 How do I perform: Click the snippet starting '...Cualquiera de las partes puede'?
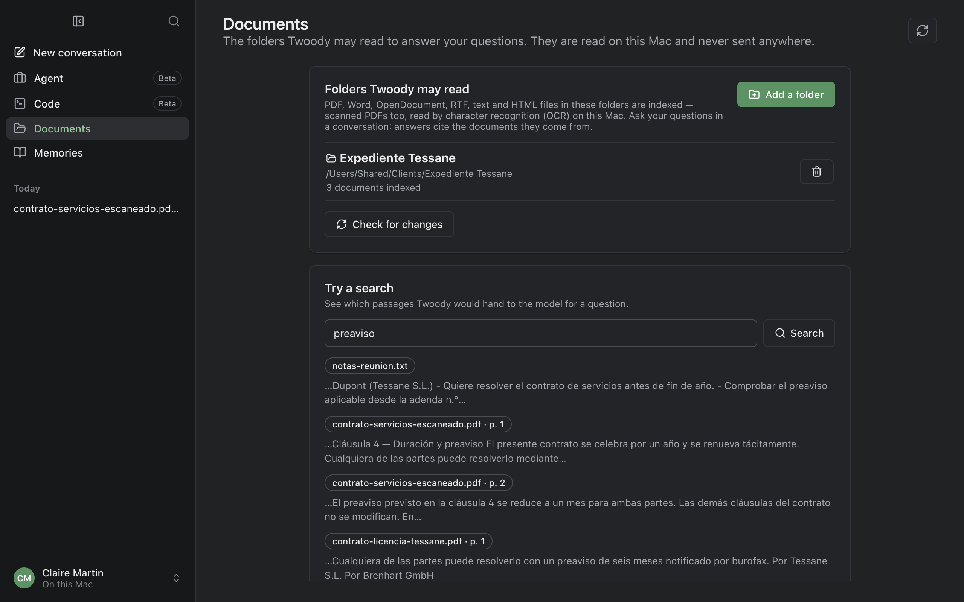[576, 568]
